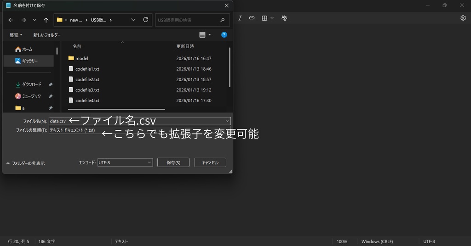
Task: Open the エンコード UTF-8 dropdown
Action: point(125,162)
